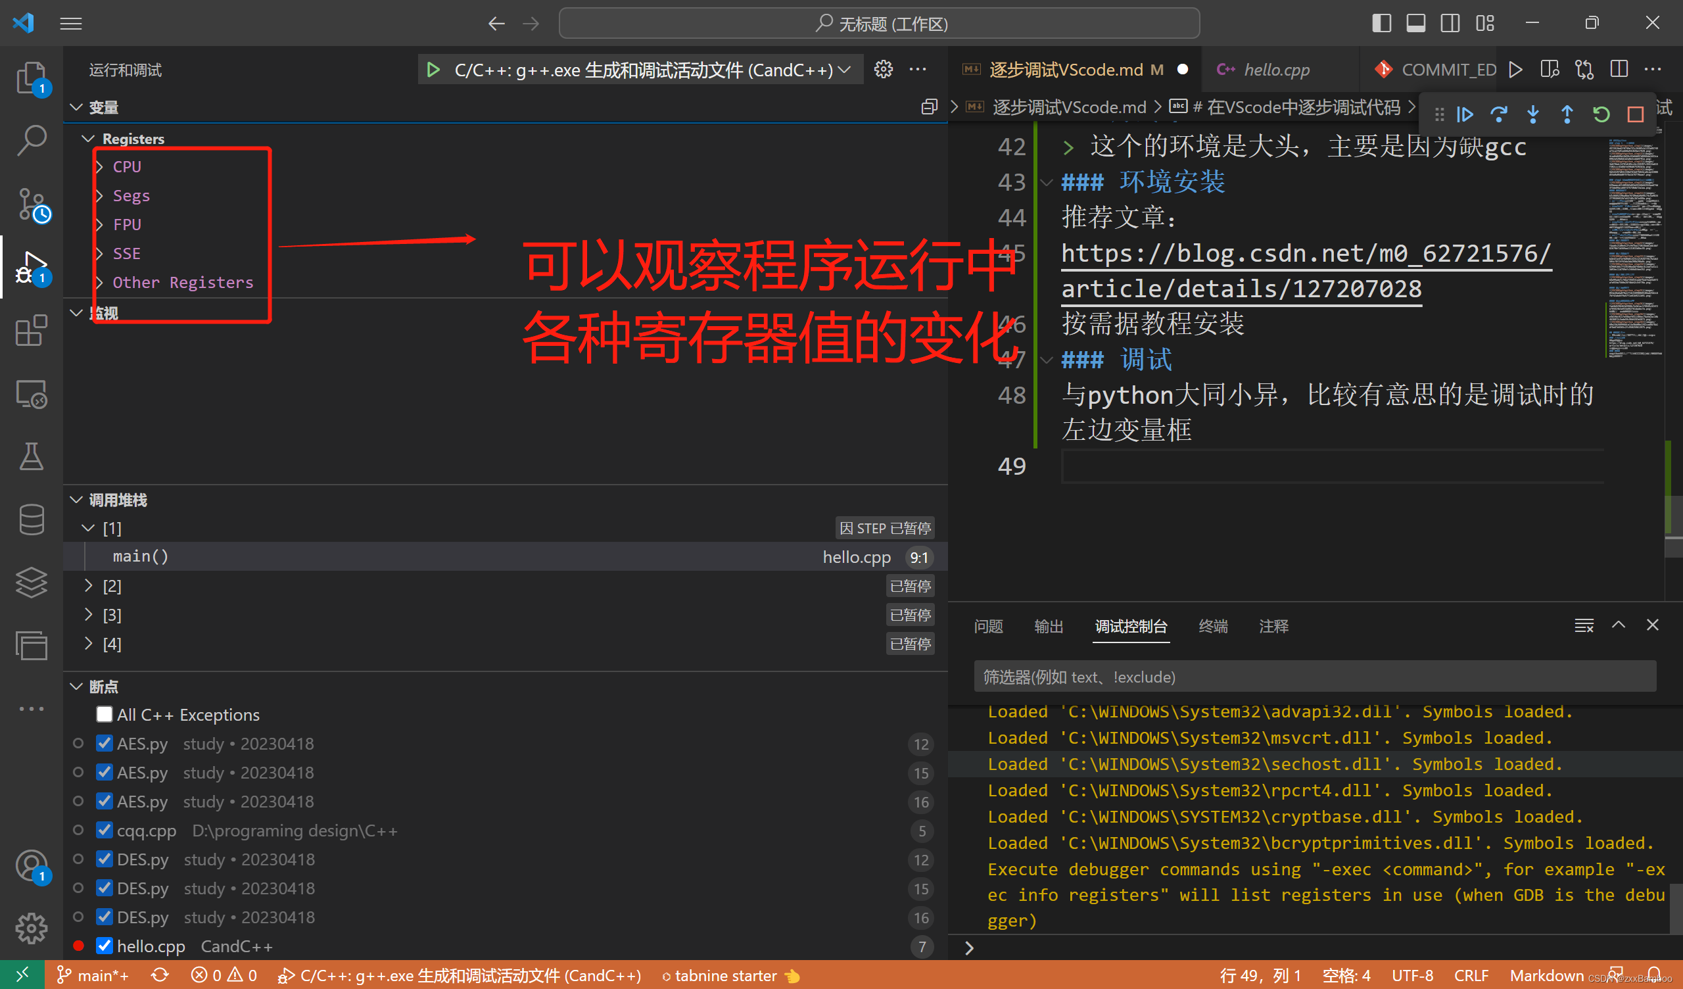The height and width of the screenshot is (989, 1683).
Task: Open the Extensions view in activity bar
Action: 31,330
